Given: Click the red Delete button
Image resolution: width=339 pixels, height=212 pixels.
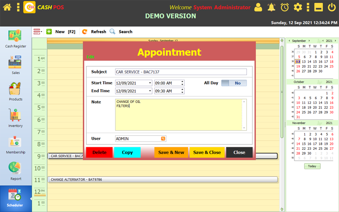Looking at the screenshot, I should (x=99, y=152).
